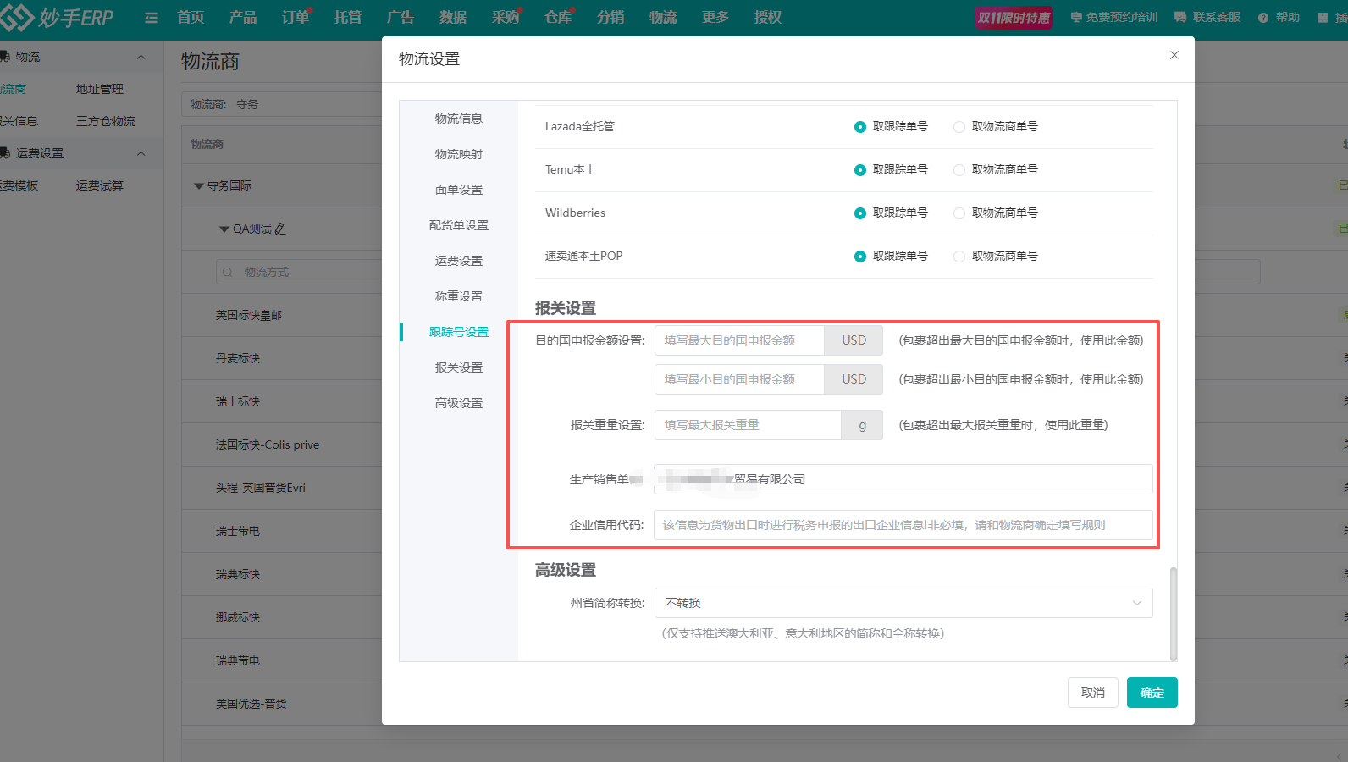Choose 取跟踪单号 for Wildberries

(860, 213)
